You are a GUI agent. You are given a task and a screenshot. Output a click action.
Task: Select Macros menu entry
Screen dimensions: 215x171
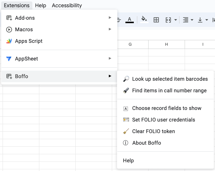coord(59,30)
